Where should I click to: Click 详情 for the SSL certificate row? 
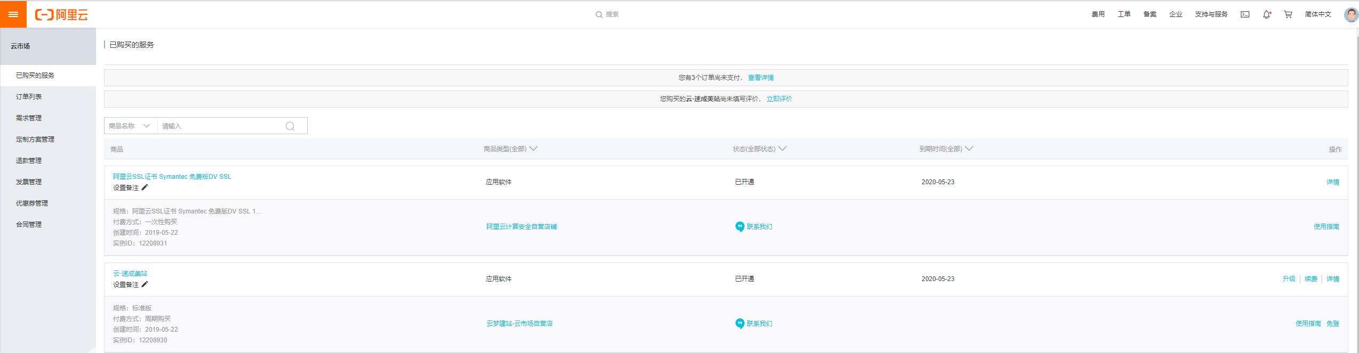click(x=1333, y=182)
